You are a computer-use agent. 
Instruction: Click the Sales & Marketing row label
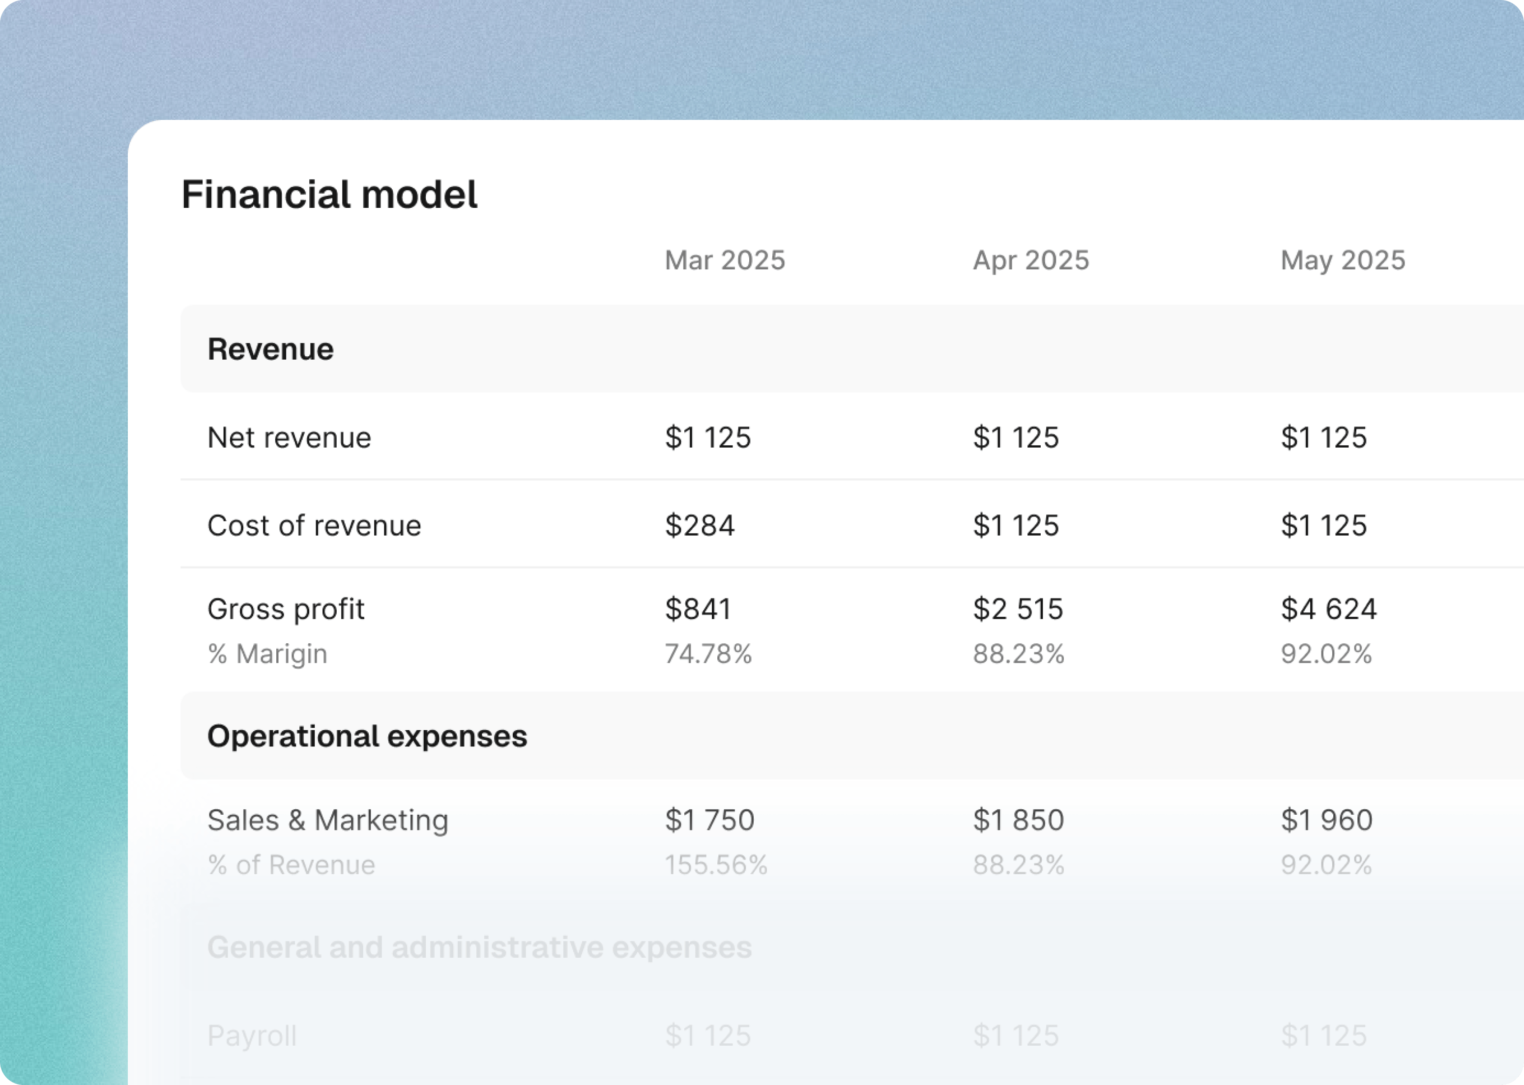(x=327, y=820)
